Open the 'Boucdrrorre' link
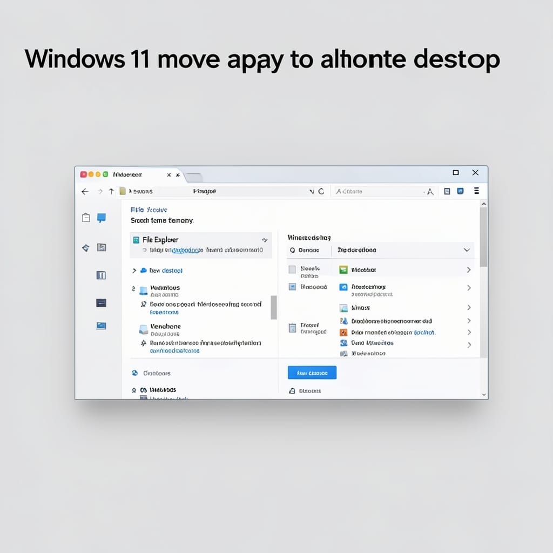This screenshot has height=553, width=553. [164, 313]
